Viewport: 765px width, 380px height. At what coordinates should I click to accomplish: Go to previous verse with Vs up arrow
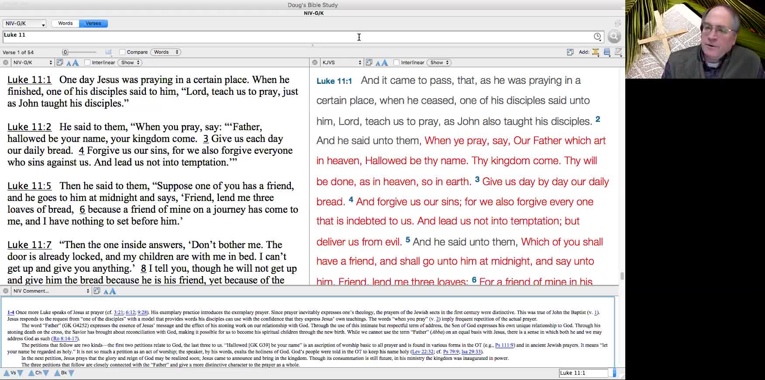tap(7, 373)
